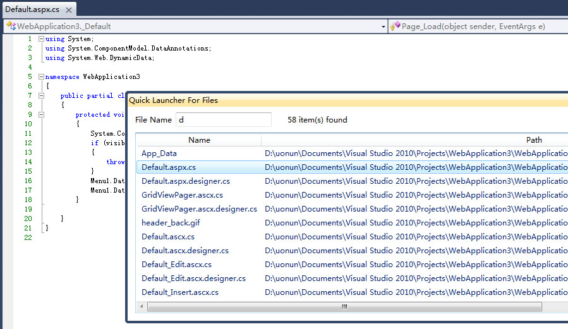The image size is (568, 329).
Task: Select Default_Edit.ascx.cs in the results
Action: pyautogui.click(x=176, y=265)
